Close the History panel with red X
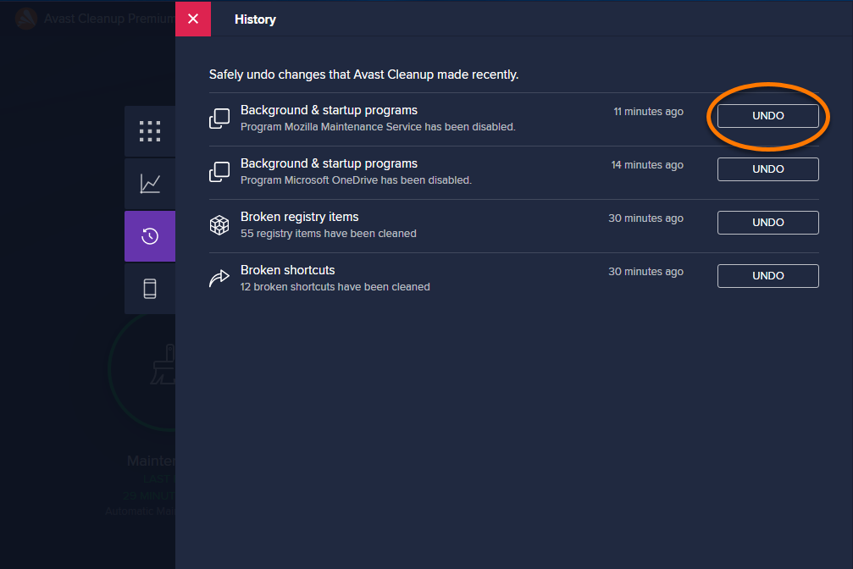Viewport: 853px width, 569px height. pos(193,19)
